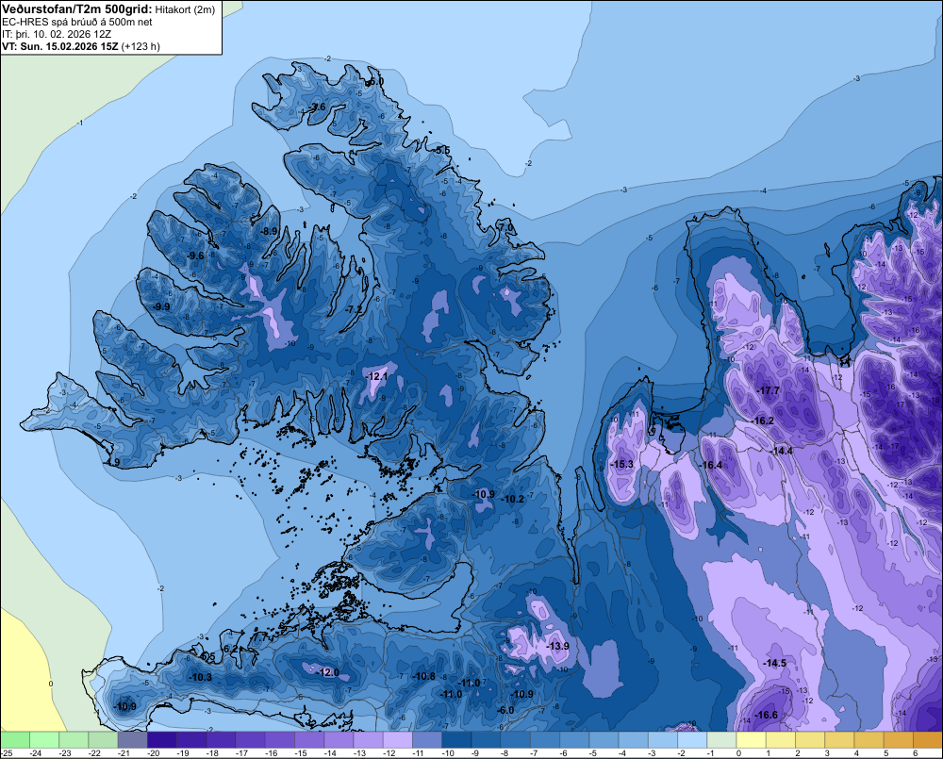943x759 pixels.
Task: Click the -14.4 temperature label
Action: (x=781, y=451)
